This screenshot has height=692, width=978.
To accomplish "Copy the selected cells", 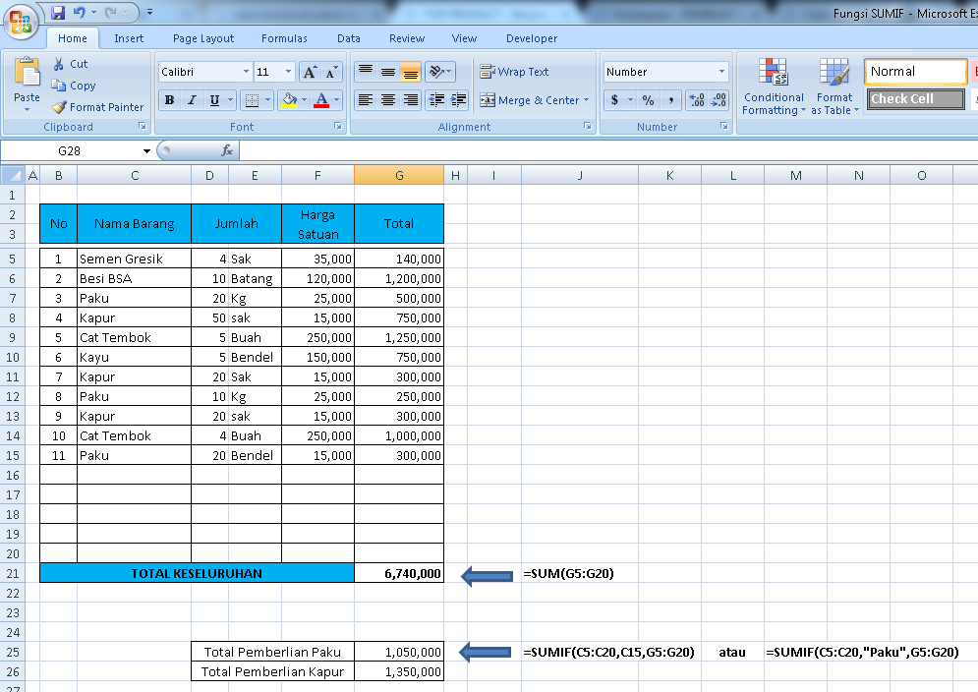I will coord(74,86).
